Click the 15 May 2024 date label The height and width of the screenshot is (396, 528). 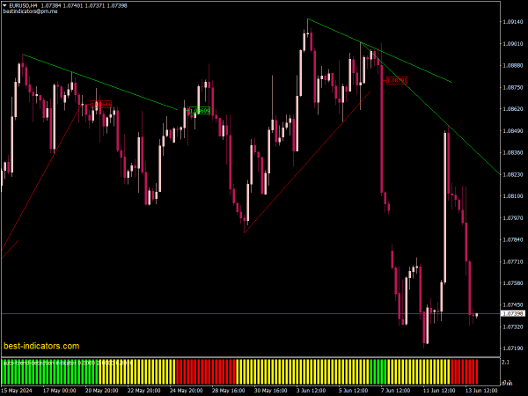tap(17, 391)
